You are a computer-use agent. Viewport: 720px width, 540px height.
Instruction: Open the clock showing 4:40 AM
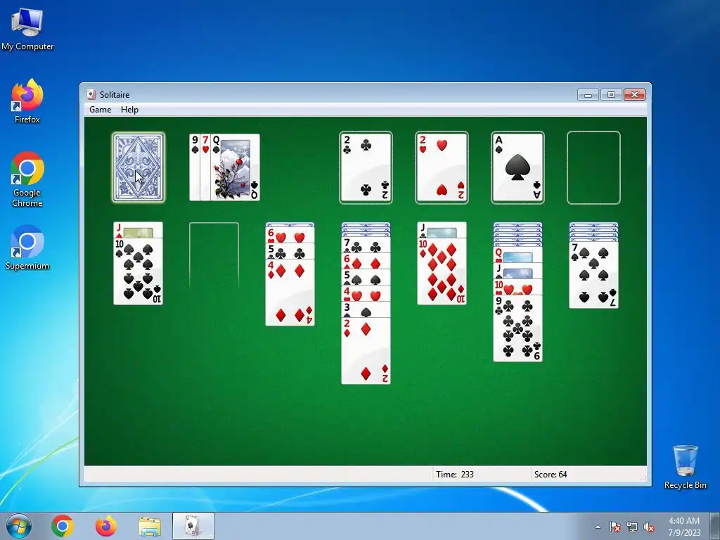684,527
